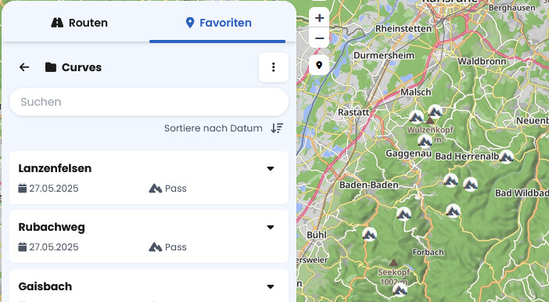Click the map zoom out minus button
The image size is (549, 302).
(x=319, y=38)
